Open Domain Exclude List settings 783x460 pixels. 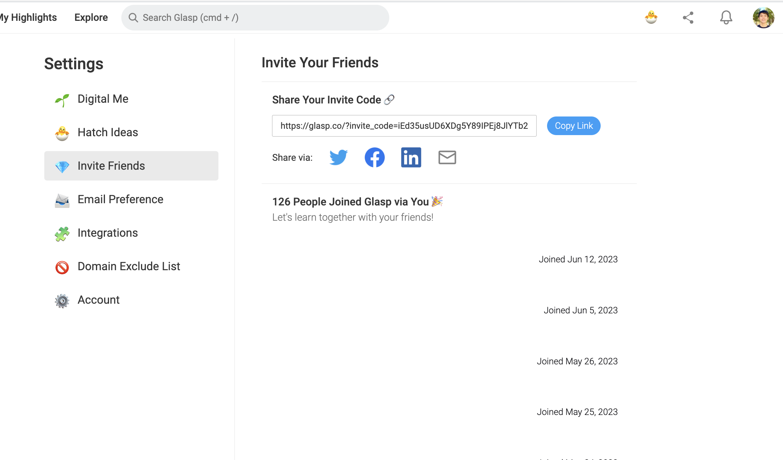click(x=131, y=266)
